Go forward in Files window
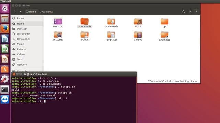This screenshot has width=220, height=123. pyautogui.click(x=20, y=12)
